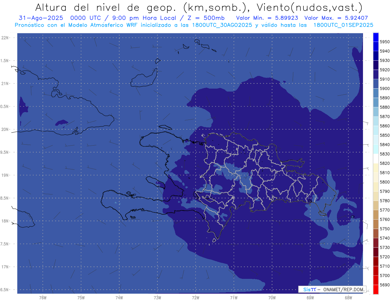
Task: Click the color bar label "5700"
Action: tap(384, 275)
